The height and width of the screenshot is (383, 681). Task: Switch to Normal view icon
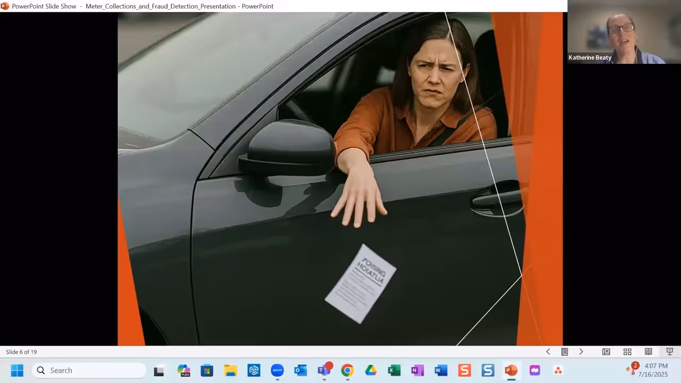tap(606, 352)
